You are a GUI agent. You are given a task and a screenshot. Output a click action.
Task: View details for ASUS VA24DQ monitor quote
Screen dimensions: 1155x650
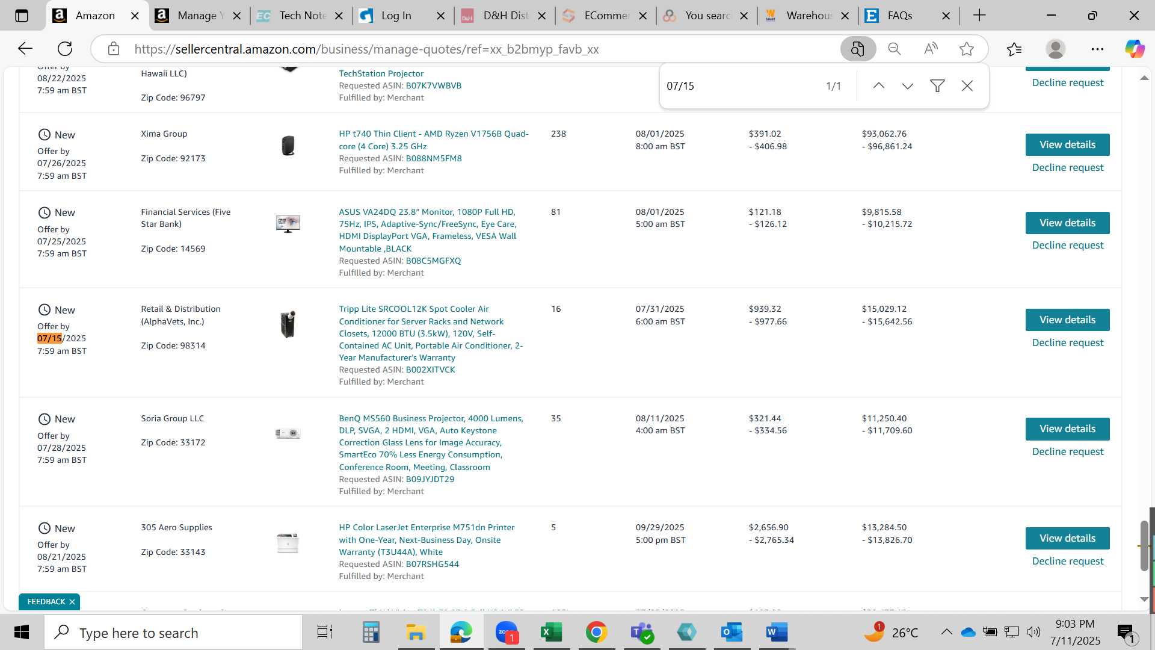click(x=1067, y=223)
